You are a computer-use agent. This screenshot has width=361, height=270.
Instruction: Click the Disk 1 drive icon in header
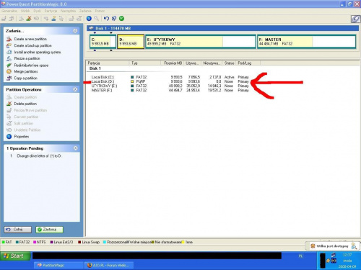click(91, 28)
